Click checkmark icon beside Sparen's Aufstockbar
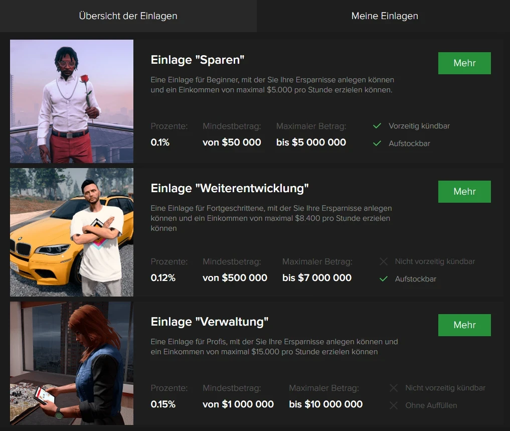The width and height of the screenshot is (510, 431). point(377,143)
